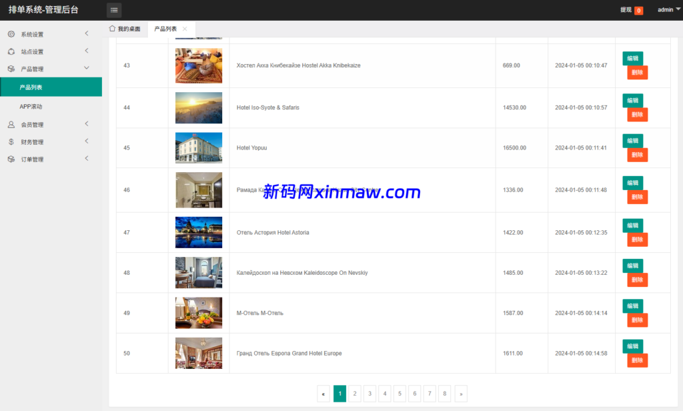Click the 站点设置 cloud icon
The image size is (683, 411).
[x=11, y=51]
